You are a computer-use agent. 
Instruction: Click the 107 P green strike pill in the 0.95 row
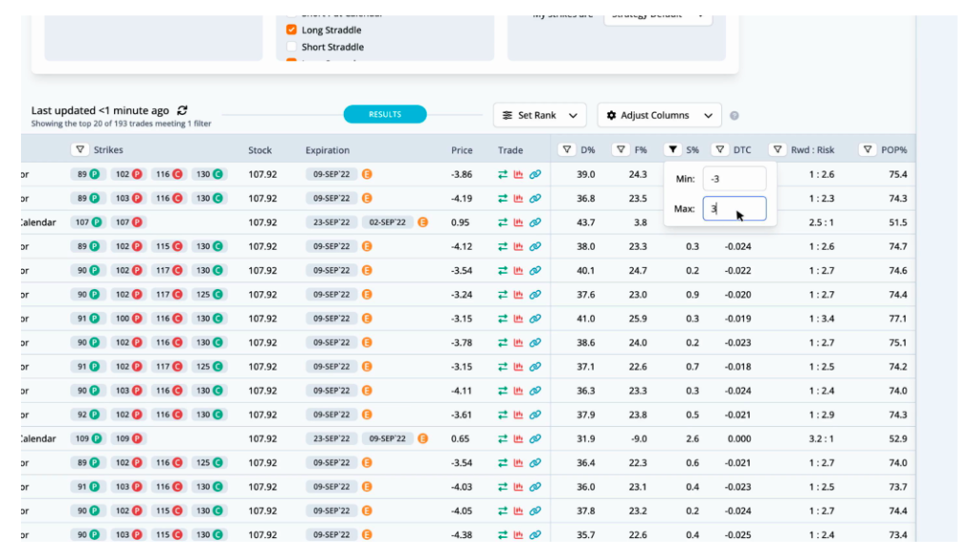point(88,222)
